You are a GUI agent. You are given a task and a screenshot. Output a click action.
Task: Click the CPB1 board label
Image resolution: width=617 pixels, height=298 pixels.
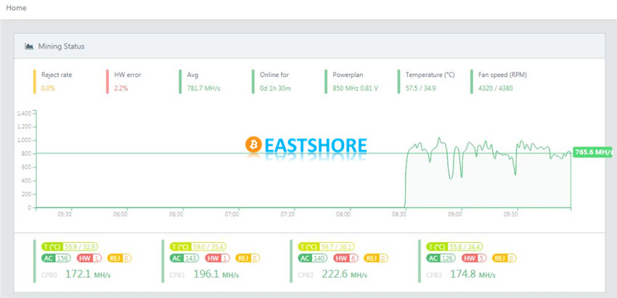pos(177,276)
